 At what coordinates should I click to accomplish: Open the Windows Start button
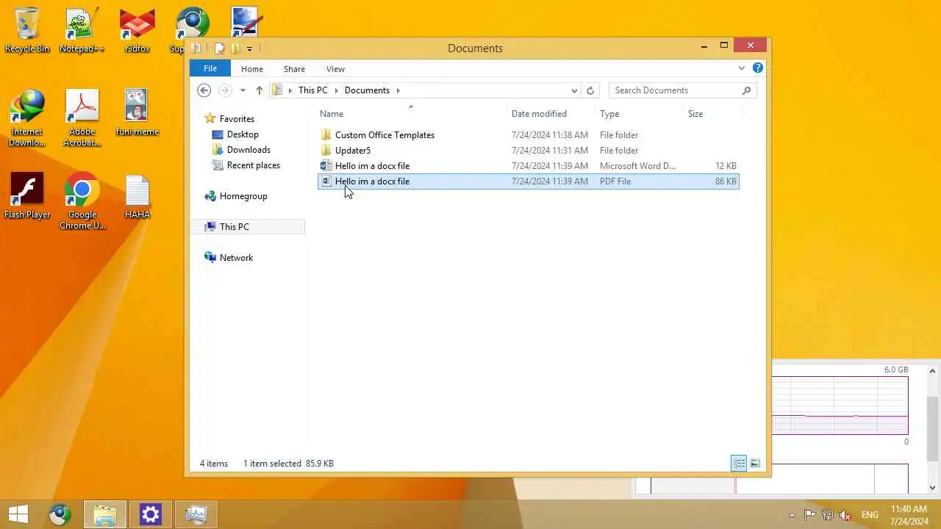(x=18, y=514)
